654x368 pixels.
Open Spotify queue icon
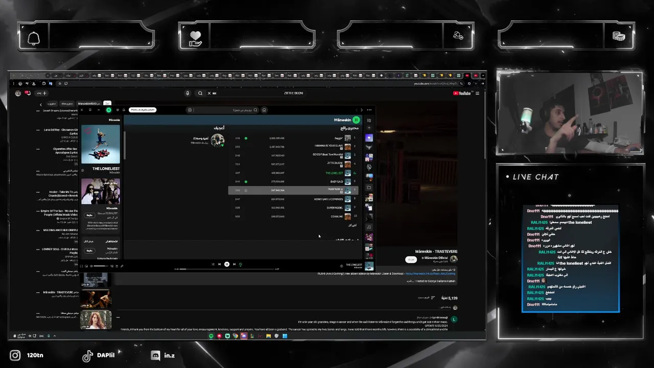116,266
